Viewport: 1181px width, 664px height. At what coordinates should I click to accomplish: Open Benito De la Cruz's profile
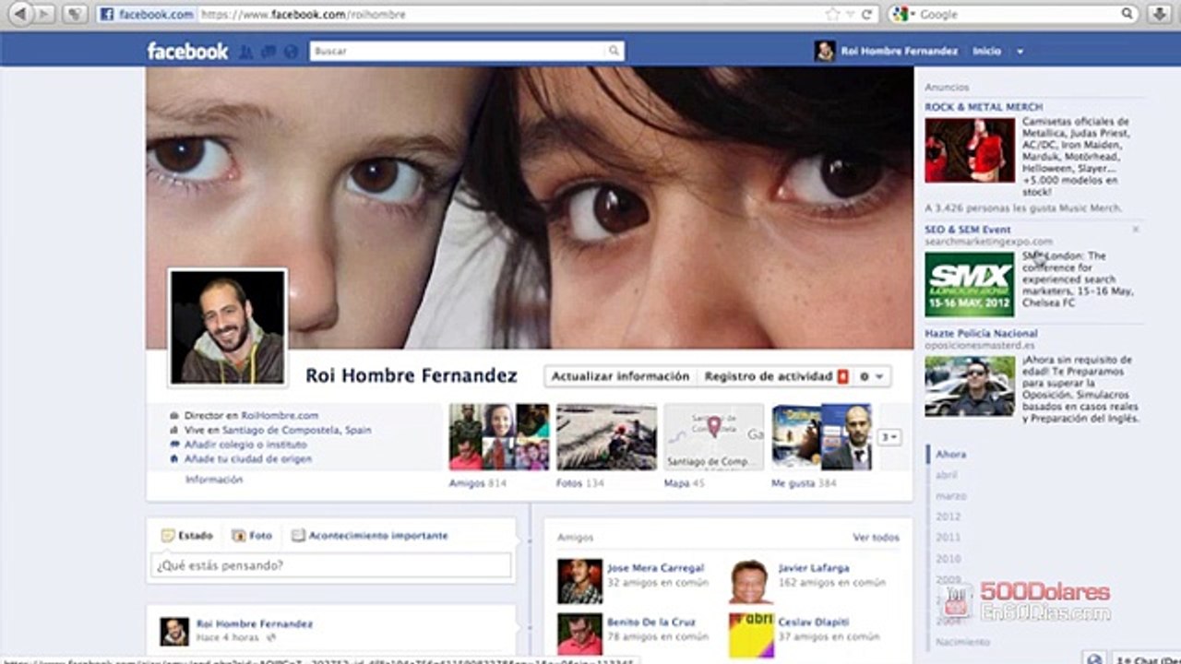(x=651, y=622)
